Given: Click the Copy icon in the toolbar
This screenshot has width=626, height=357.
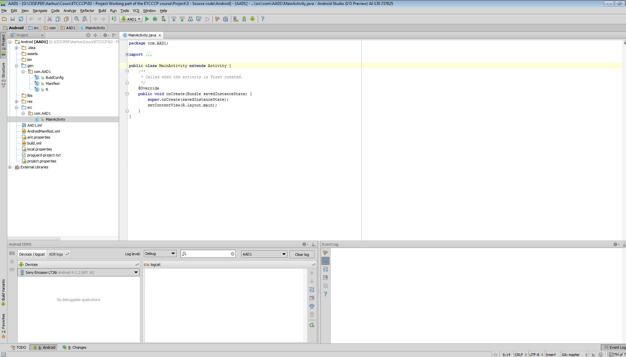Looking at the screenshot, I should [x=58, y=19].
